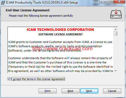Image resolution: width=126 pixels, height=98 pixels.
Task: Close the ICAM setup window
Action: click(119, 2)
